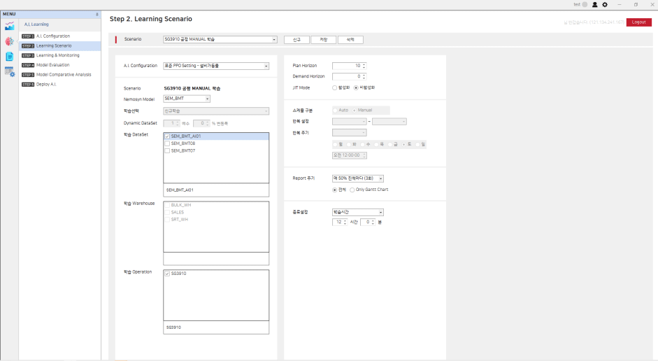Go to Step 3 Learning & Monitoring
Image resolution: width=658 pixels, height=361 pixels.
point(57,55)
